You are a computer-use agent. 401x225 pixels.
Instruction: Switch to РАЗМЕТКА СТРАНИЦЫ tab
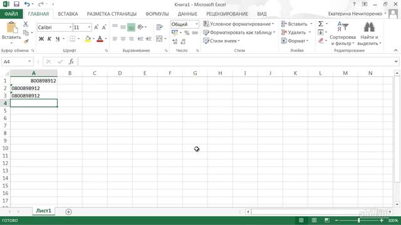coord(112,14)
